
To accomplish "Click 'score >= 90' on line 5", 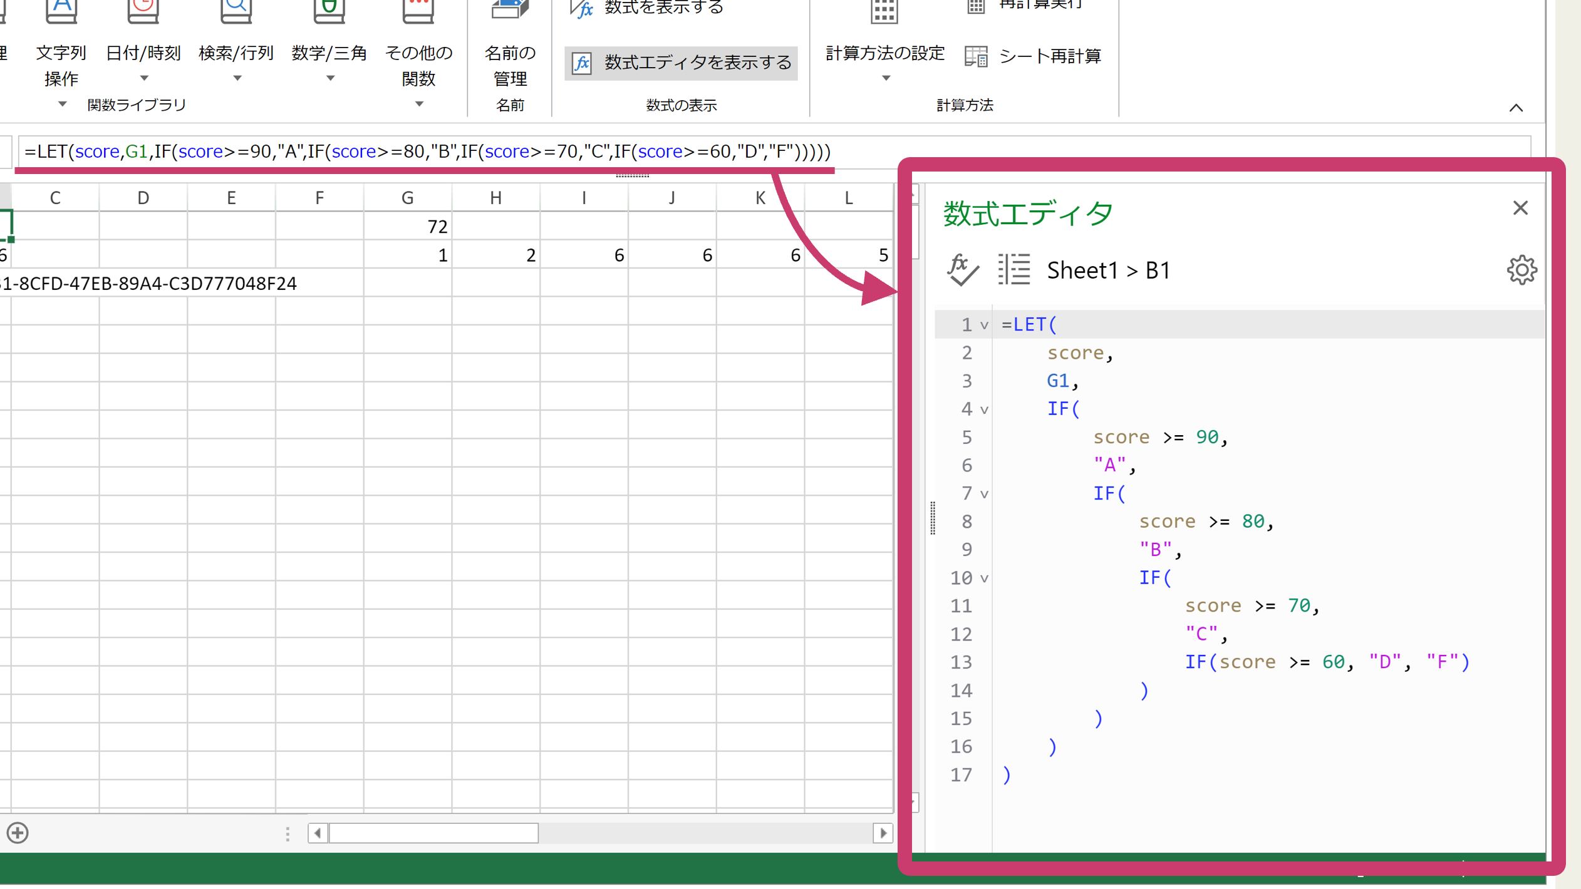I will (x=1156, y=437).
